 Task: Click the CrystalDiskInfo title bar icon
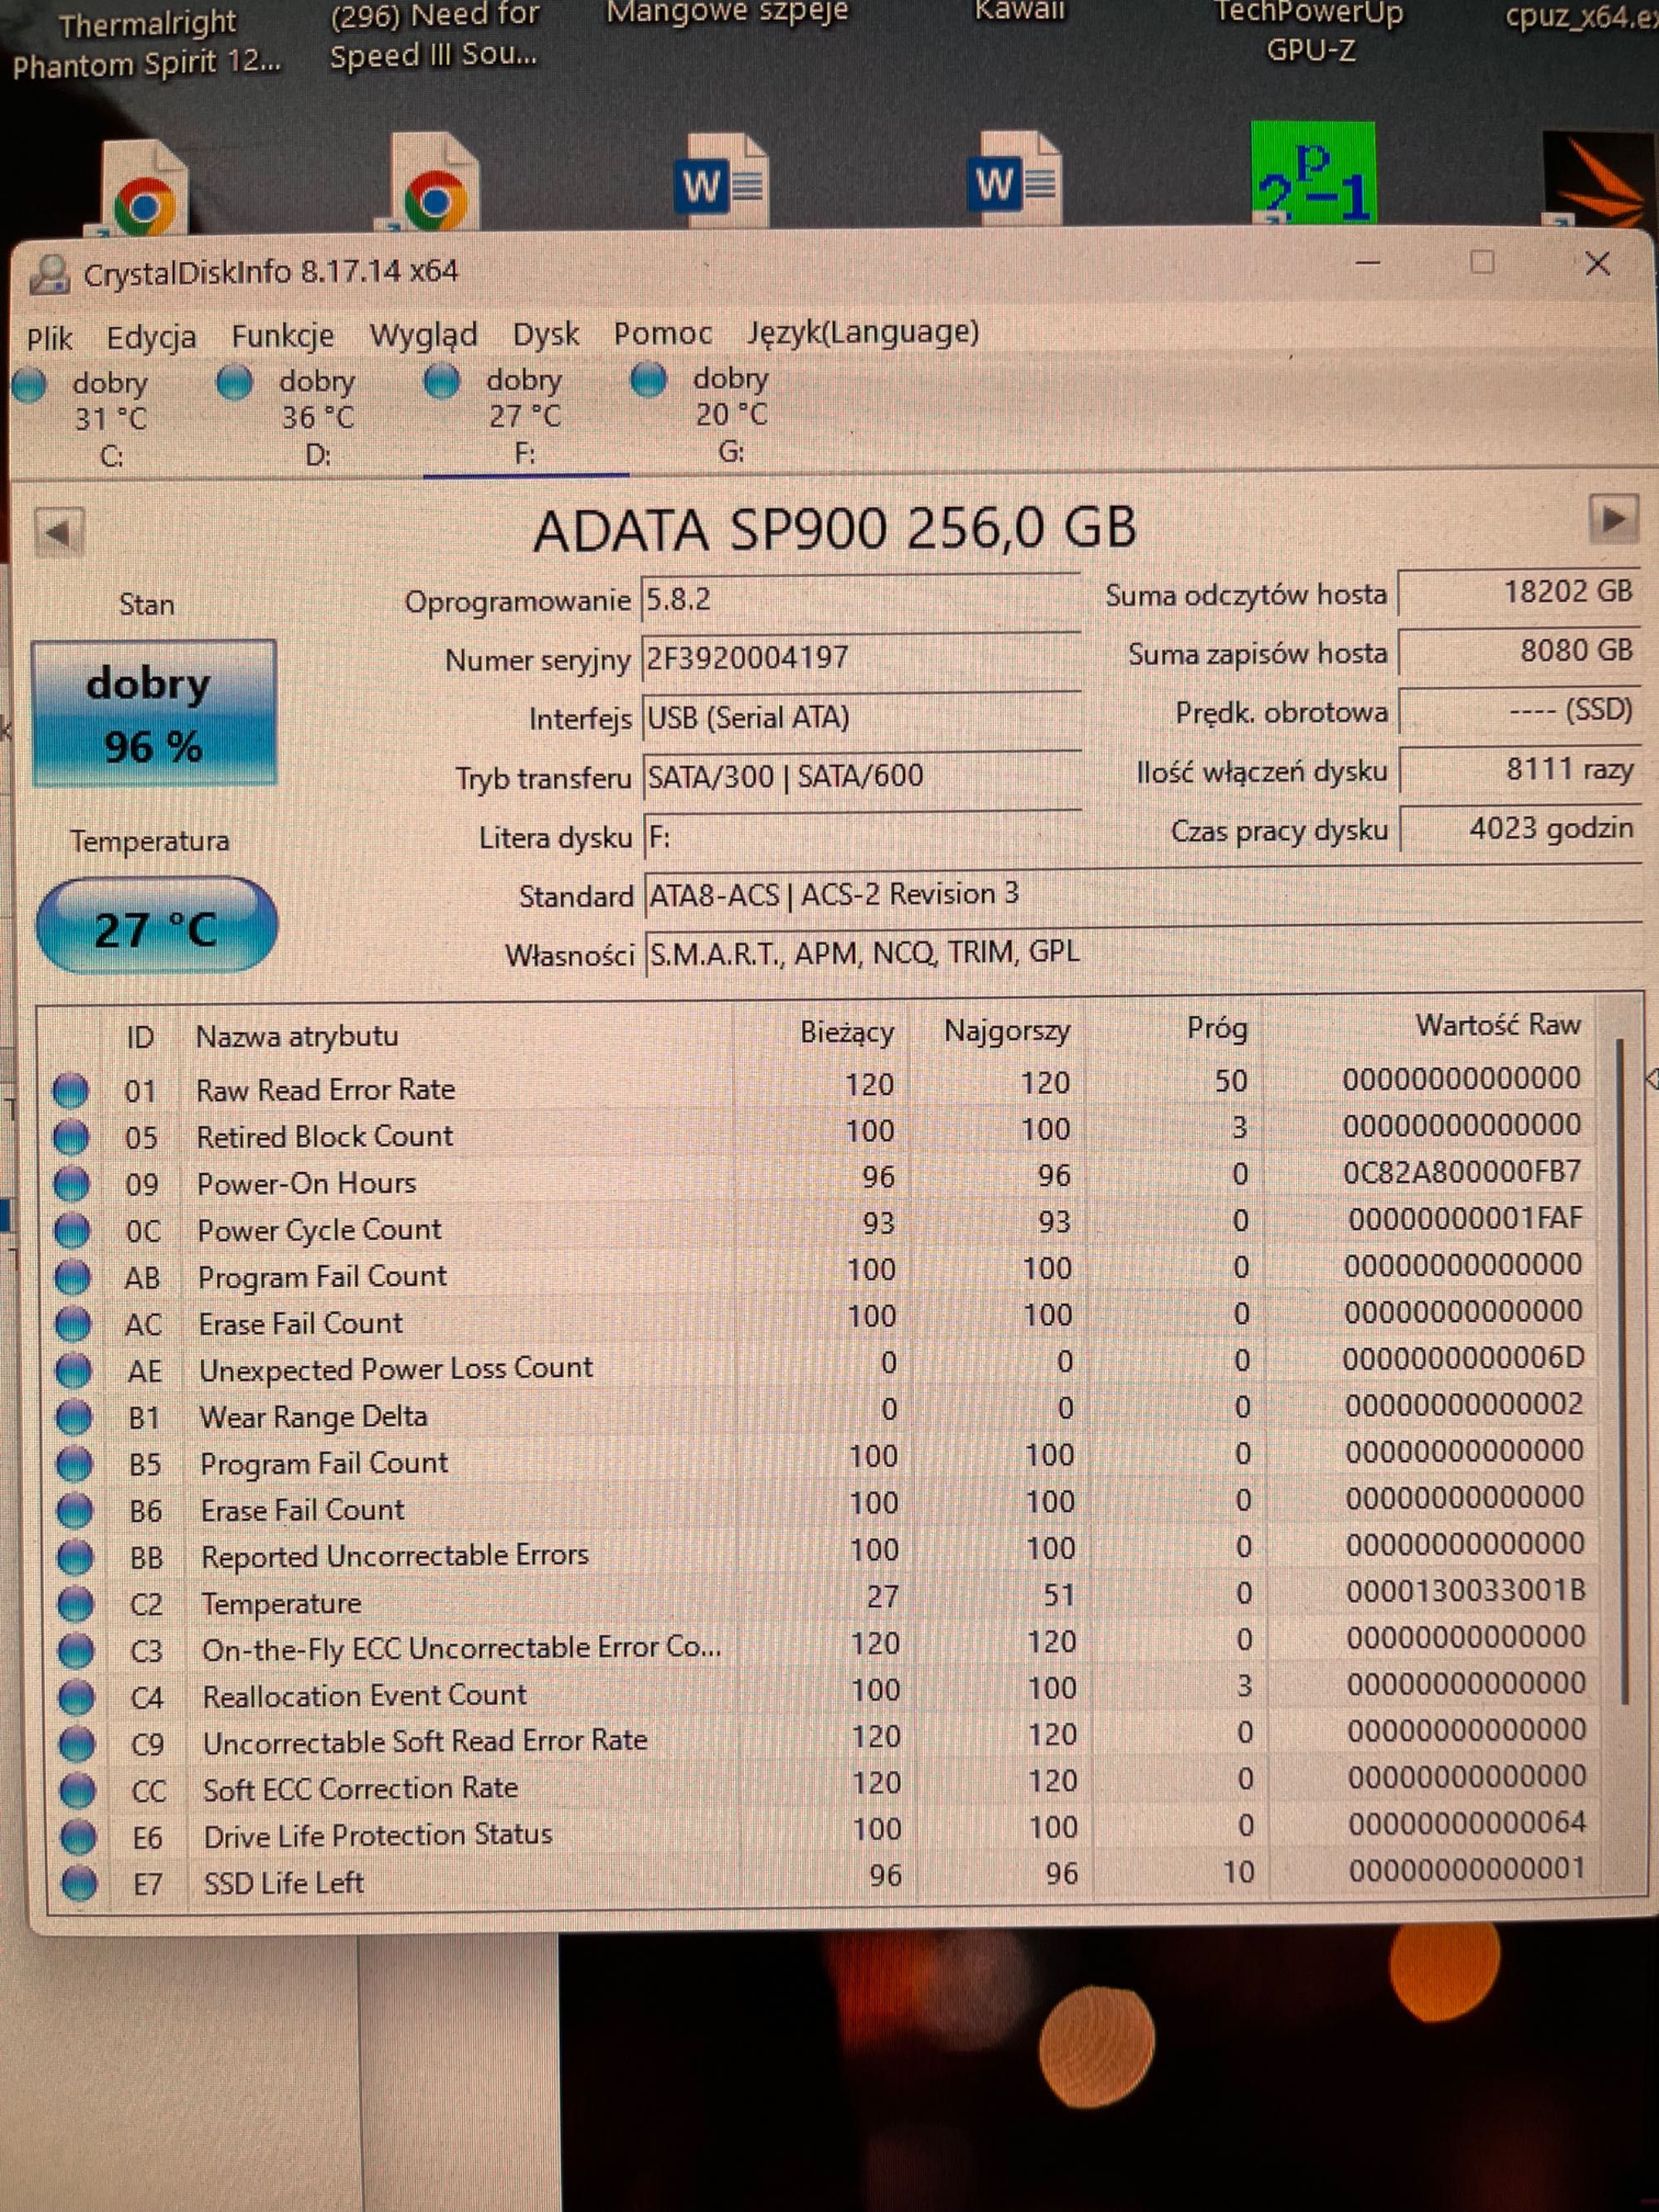pyautogui.click(x=49, y=274)
